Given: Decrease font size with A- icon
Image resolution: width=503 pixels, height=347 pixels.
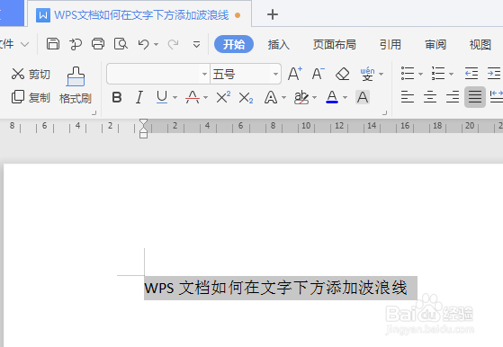Looking at the screenshot, I should (319, 74).
